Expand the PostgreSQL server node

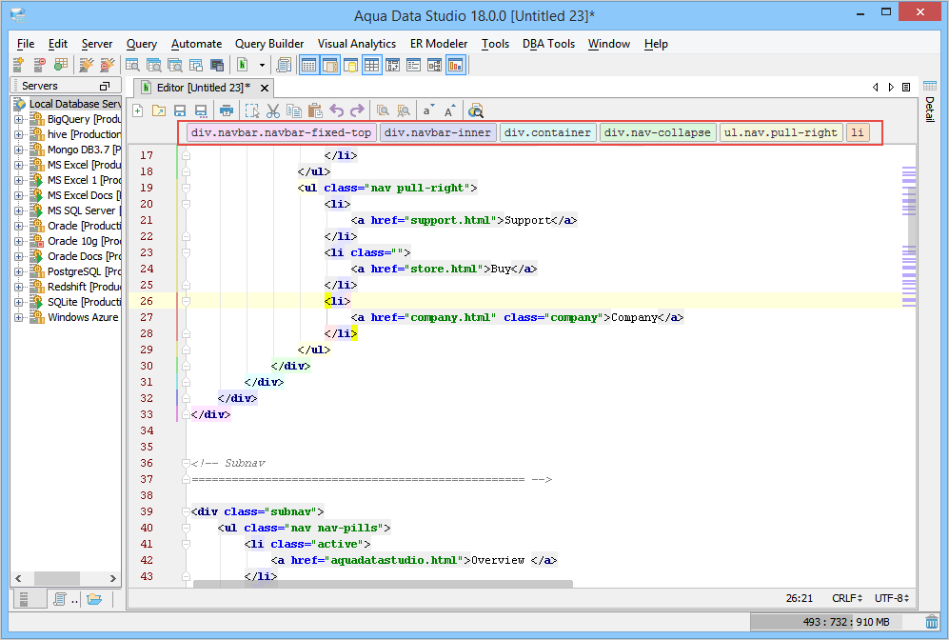18,272
